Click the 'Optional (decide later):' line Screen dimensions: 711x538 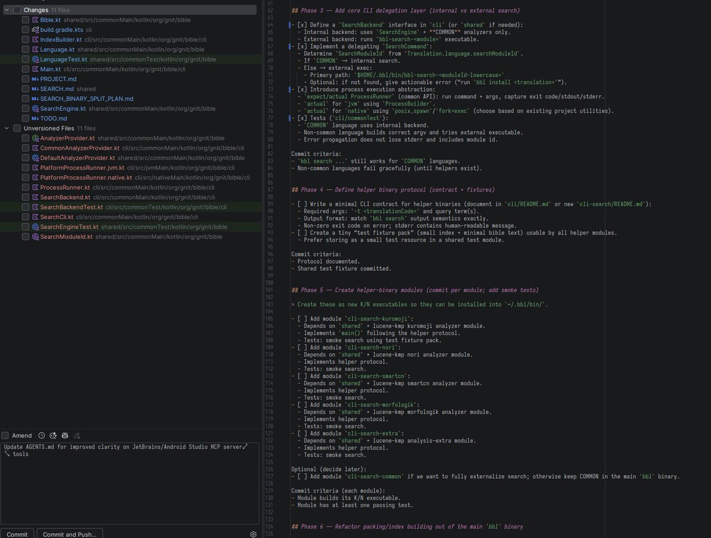pyautogui.click(x=330, y=469)
